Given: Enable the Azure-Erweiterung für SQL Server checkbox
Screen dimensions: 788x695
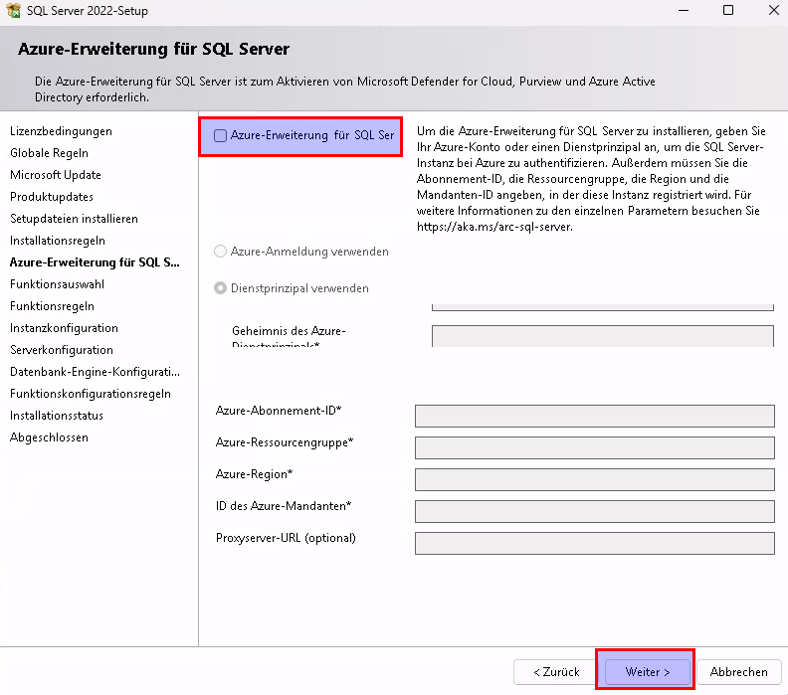Looking at the screenshot, I should (x=221, y=135).
